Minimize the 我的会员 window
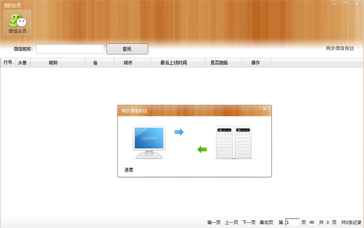 (x=334, y=4)
